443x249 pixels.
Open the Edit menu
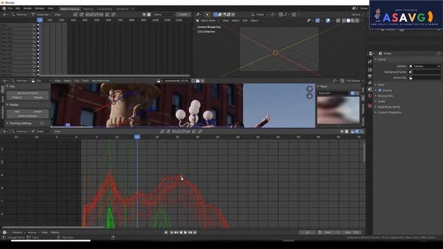click(18, 9)
